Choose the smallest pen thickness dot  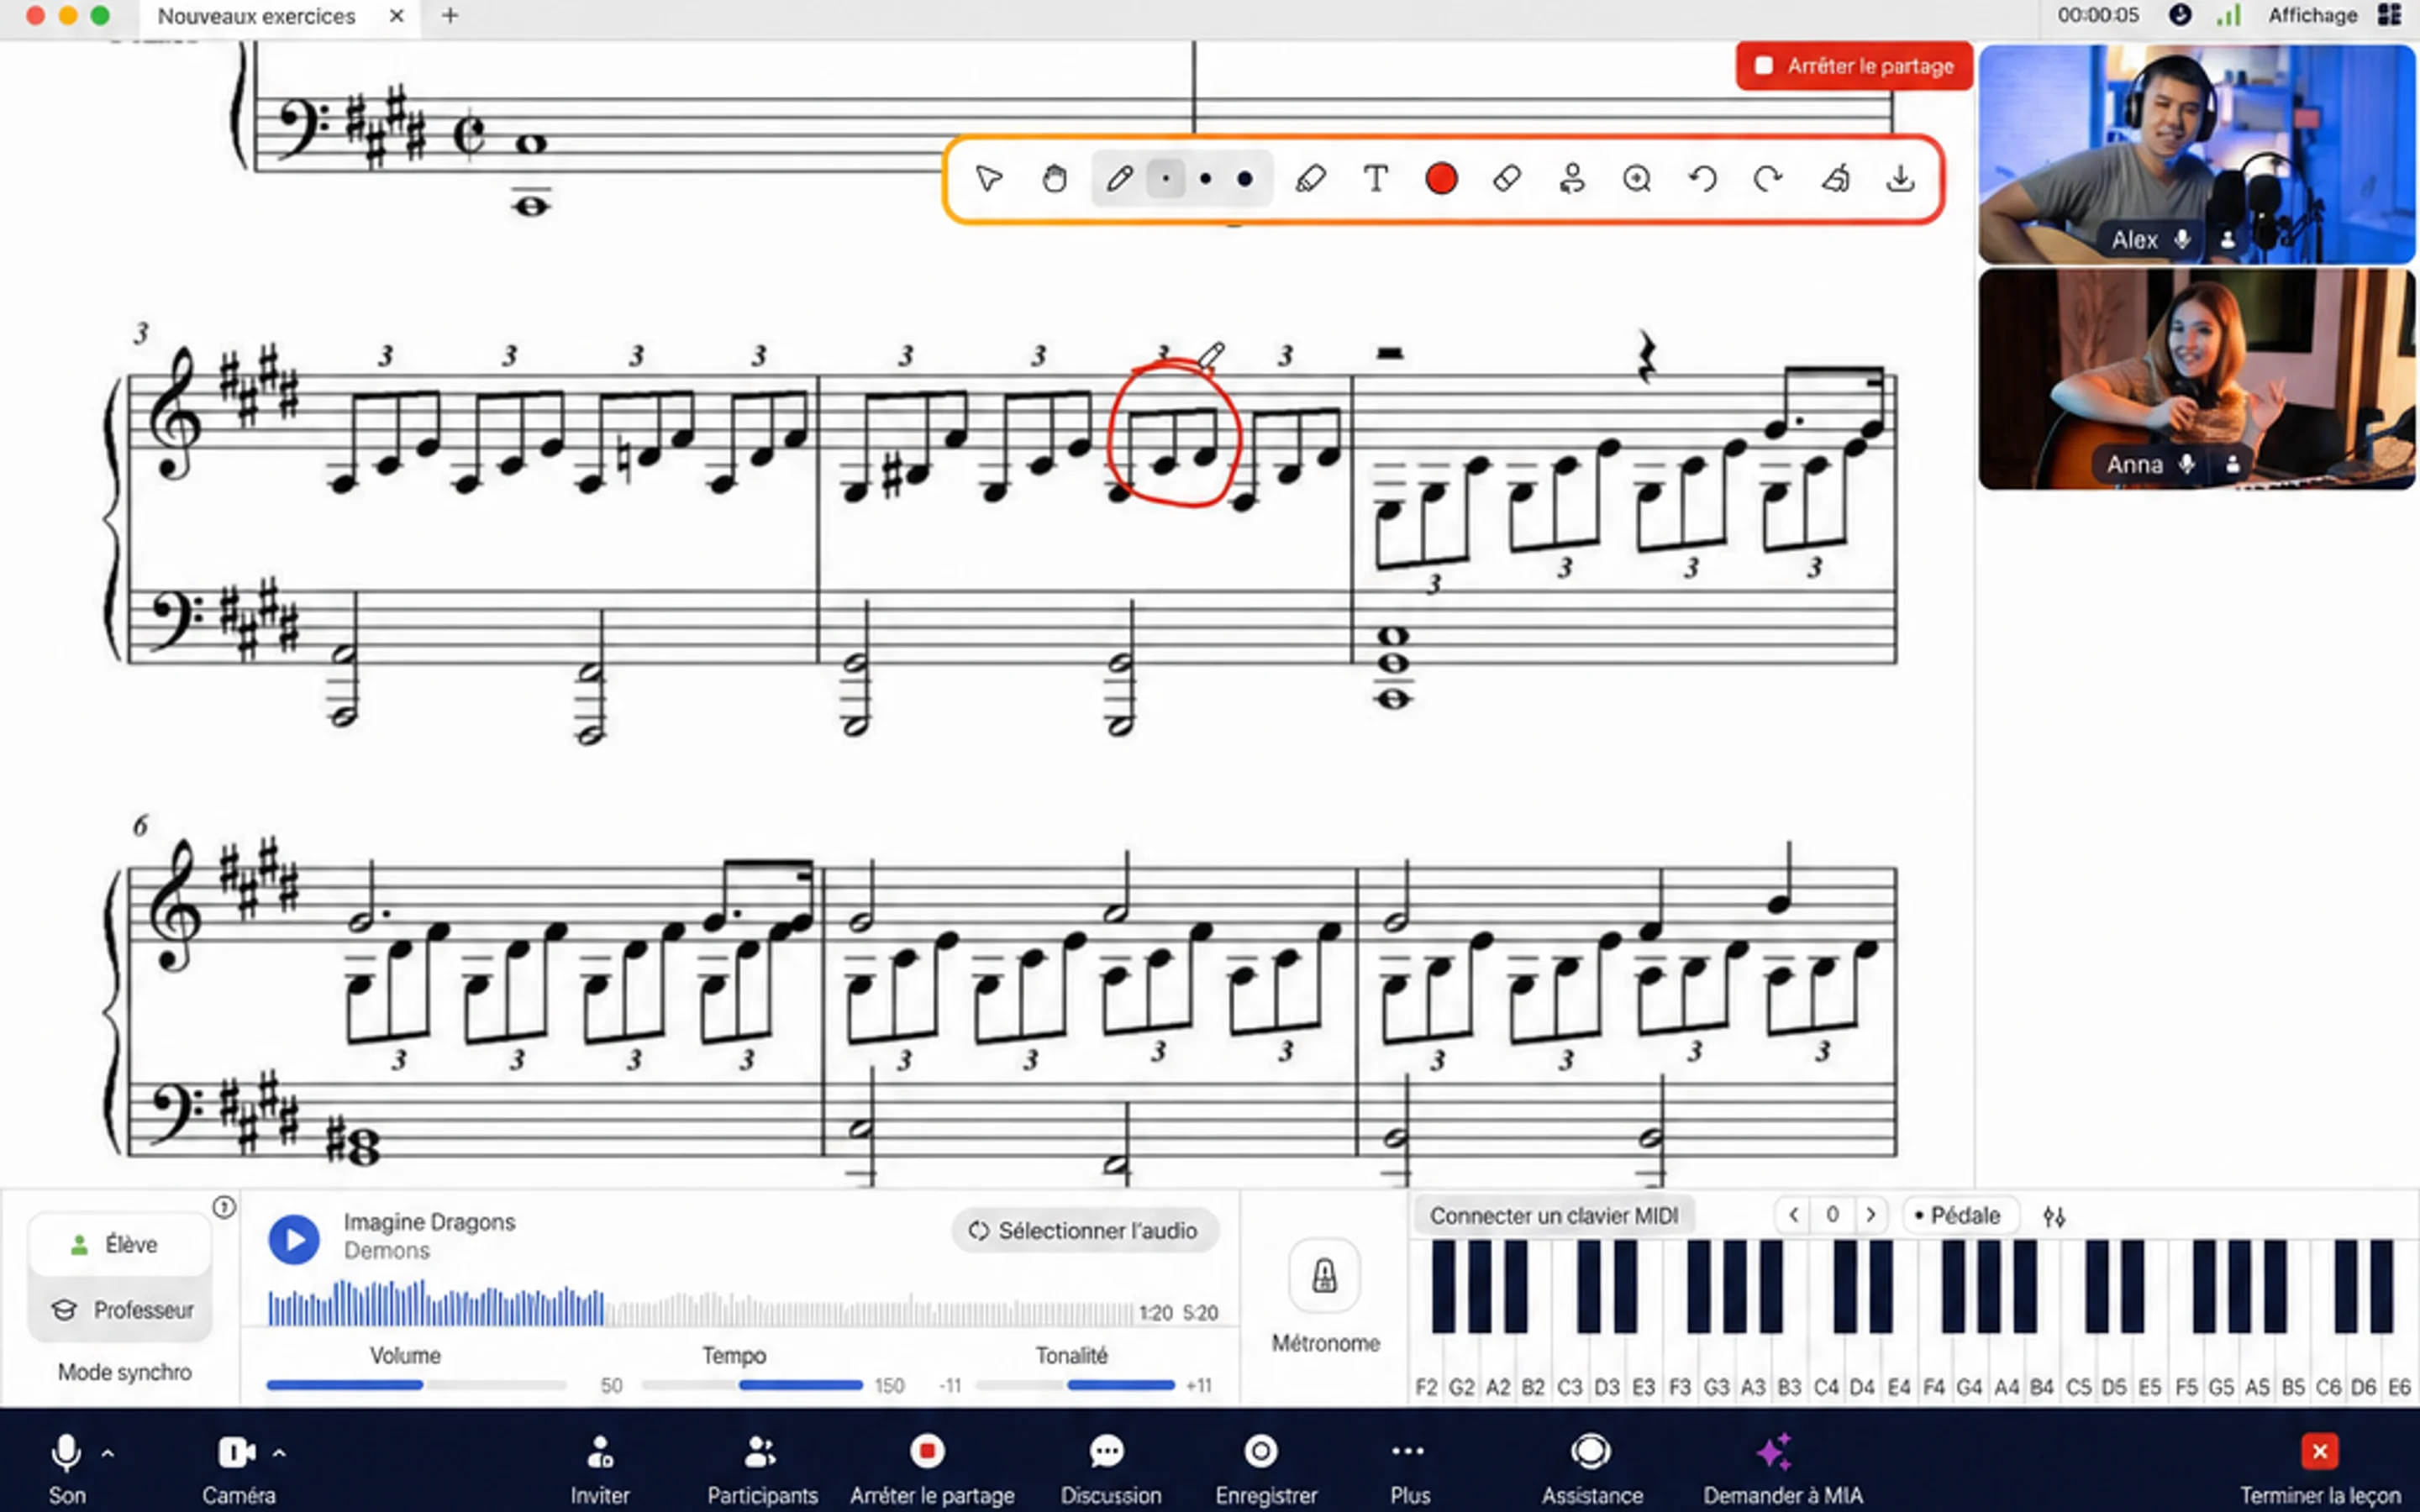1166,179
